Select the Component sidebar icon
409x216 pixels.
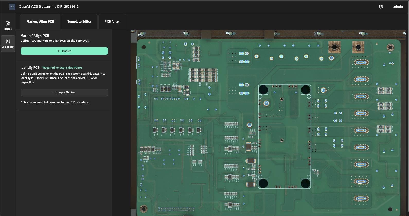coord(8,44)
